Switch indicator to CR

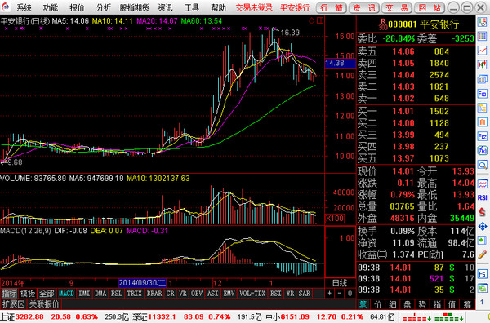171,294
